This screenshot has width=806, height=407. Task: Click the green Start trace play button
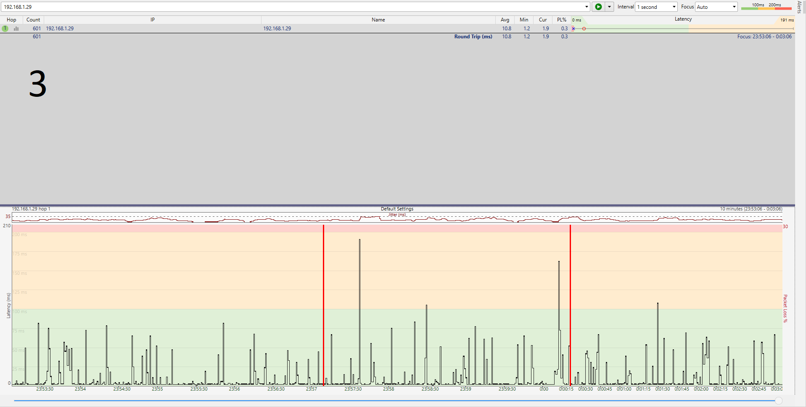click(x=598, y=7)
